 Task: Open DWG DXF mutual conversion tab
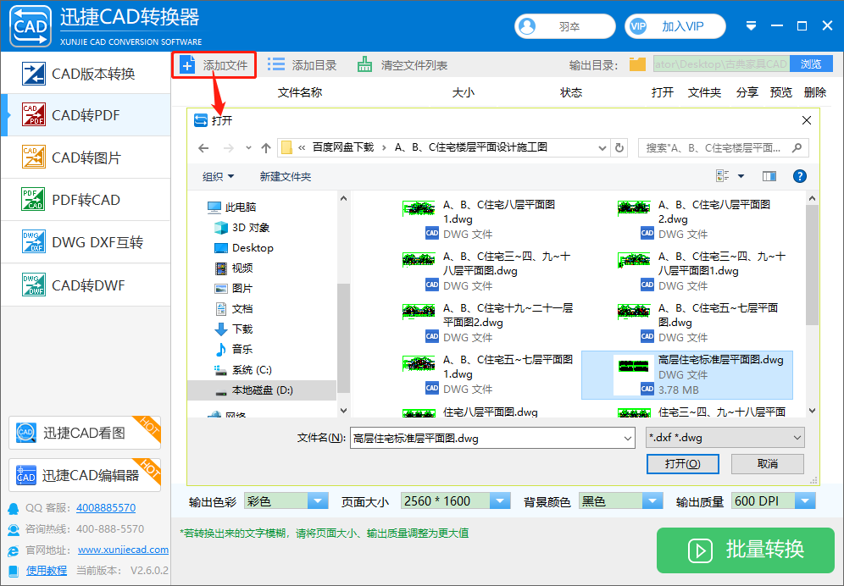pos(86,242)
